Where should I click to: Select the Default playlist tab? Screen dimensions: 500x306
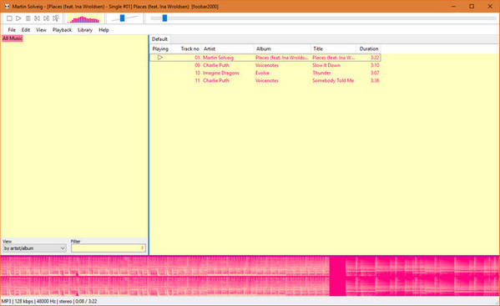(159, 39)
